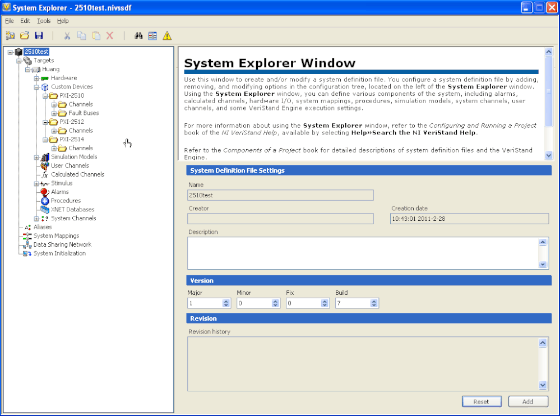The height and width of the screenshot is (416, 560).
Task: Expand the Fault Buses folder
Action: (54, 113)
